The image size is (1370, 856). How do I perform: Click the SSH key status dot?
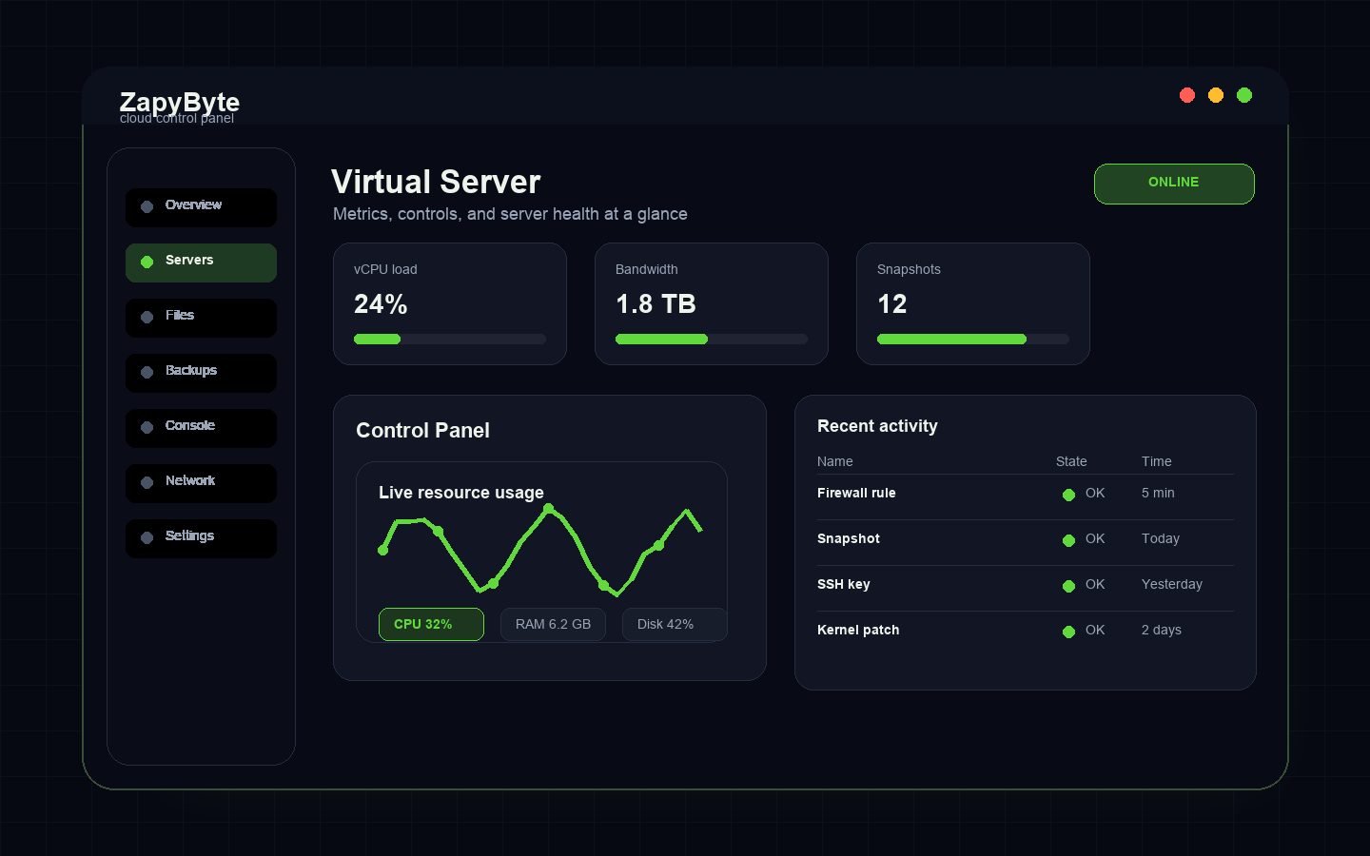pos(1068,586)
